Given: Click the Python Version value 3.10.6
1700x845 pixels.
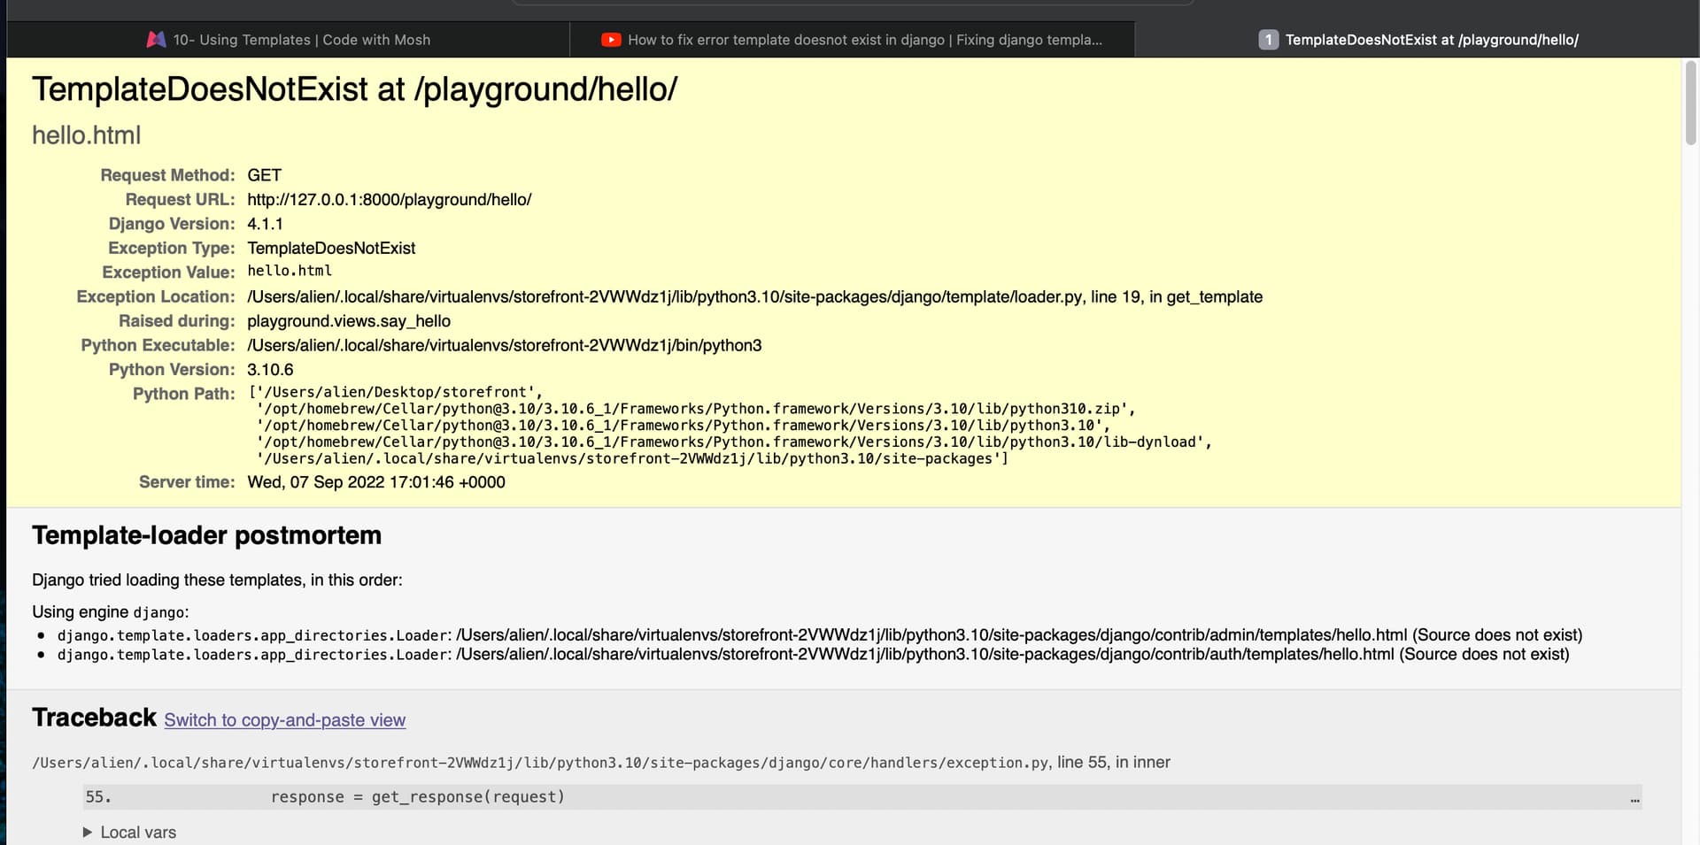Looking at the screenshot, I should pos(270,370).
